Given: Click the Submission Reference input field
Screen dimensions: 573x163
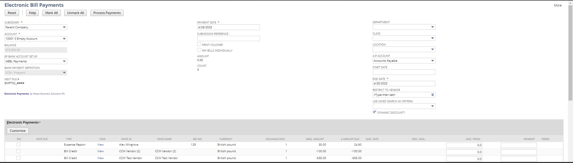Looking at the screenshot, I should tap(228, 39).
